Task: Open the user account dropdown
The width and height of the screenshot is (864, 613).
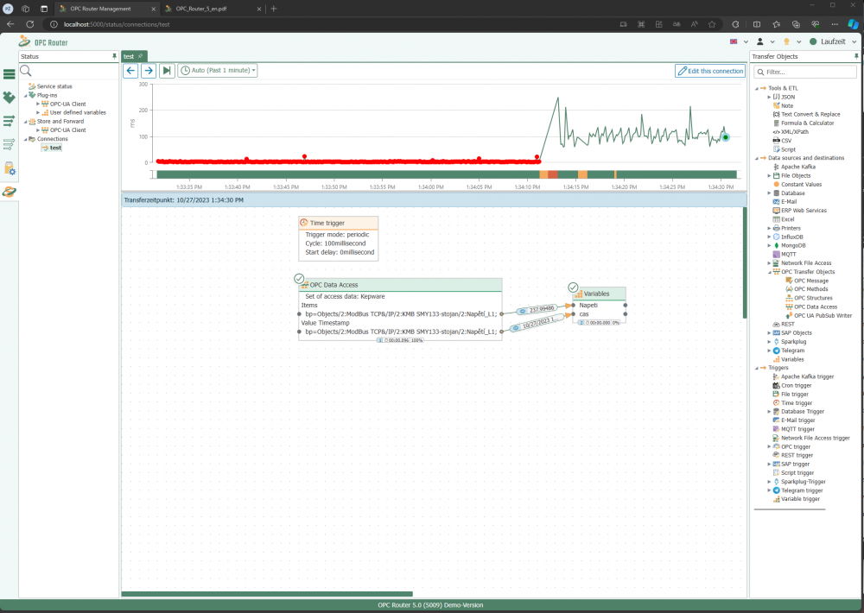Action: tap(766, 41)
